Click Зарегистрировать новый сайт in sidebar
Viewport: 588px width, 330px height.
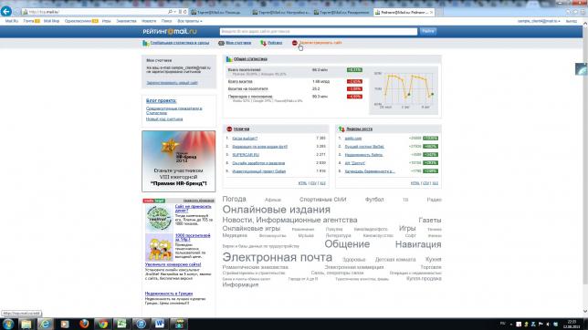172,83
